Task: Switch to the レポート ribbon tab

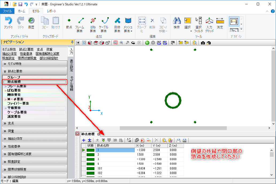Action: click(52, 11)
